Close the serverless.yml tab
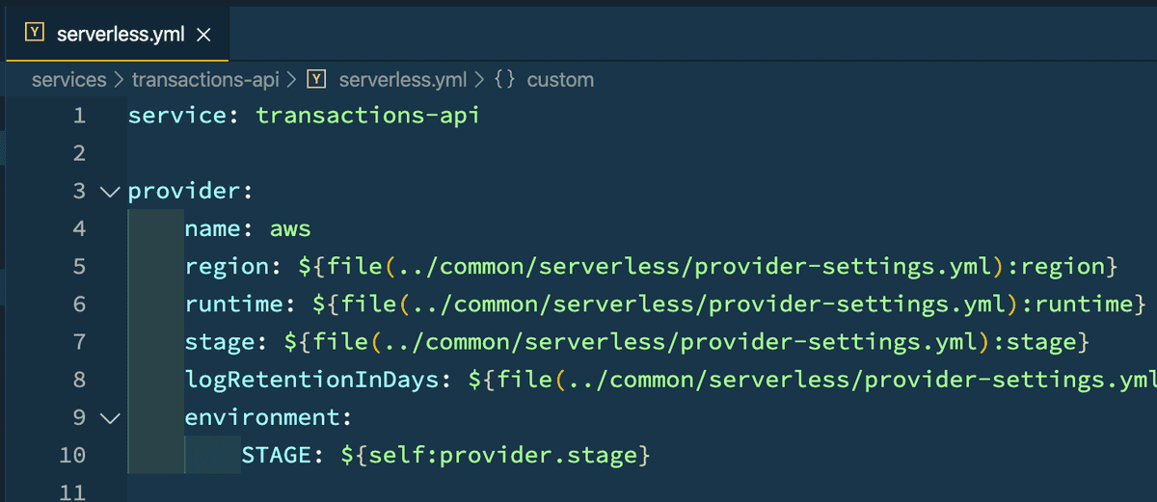Screen dimensions: 1157x502 coord(203,35)
